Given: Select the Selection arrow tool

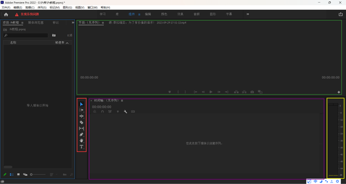Looking at the screenshot, I should point(82,104).
